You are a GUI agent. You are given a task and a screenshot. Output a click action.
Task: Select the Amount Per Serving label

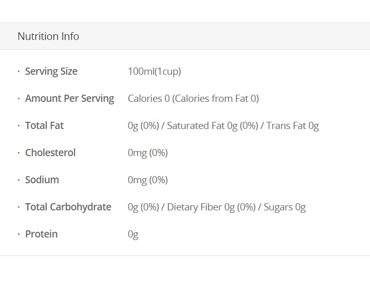(x=69, y=99)
